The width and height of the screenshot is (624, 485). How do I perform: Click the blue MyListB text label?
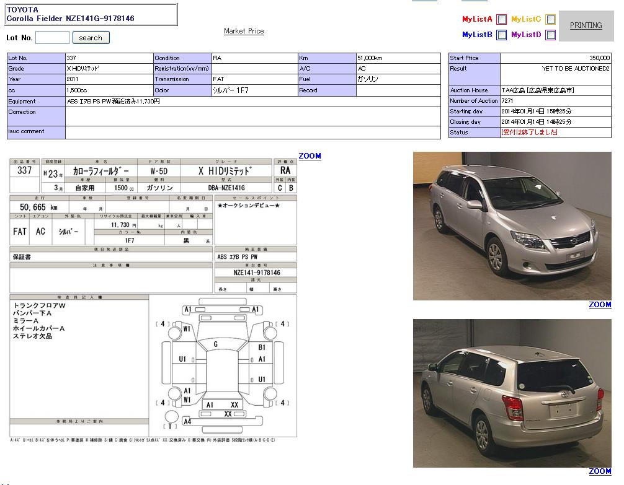477,35
